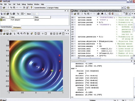Image resolution: width=135 pixels, height=101 pixels.
Task: Click the Current Directory path field
Action: pyautogui.click(x=84, y=8)
